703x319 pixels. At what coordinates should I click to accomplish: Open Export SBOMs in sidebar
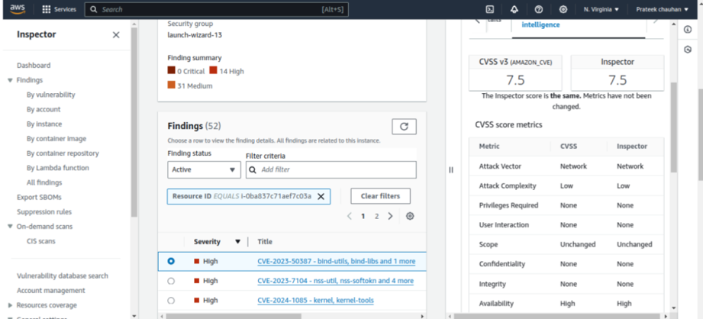(x=39, y=197)
